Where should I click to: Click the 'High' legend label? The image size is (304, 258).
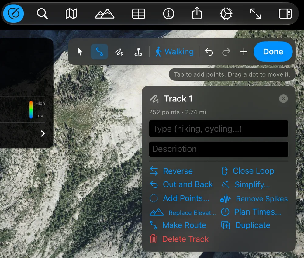coord(40,103)
